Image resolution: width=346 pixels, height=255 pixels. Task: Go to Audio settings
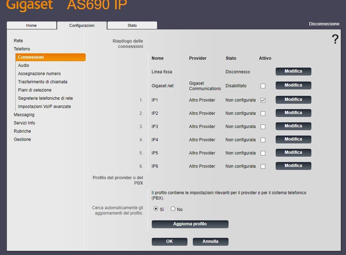(24, 65)
